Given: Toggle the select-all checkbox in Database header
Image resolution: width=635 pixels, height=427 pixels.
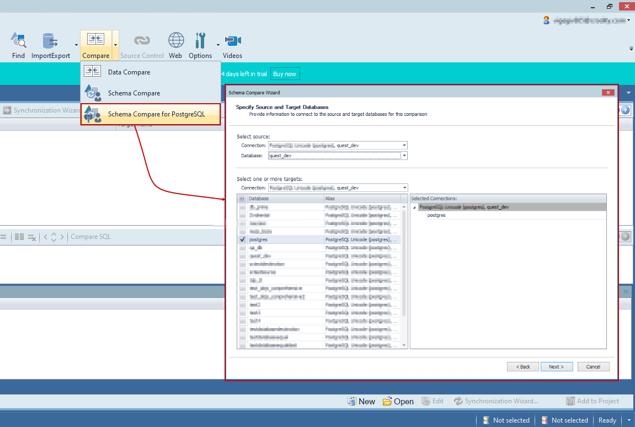Looking at the screenshot, I should point(242,198).
